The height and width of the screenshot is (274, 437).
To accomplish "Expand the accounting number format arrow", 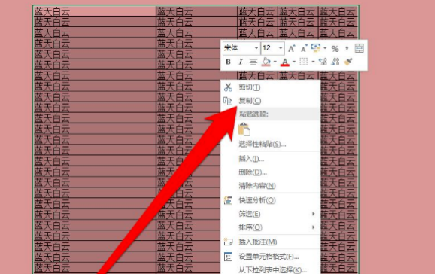I will (325, 48).
